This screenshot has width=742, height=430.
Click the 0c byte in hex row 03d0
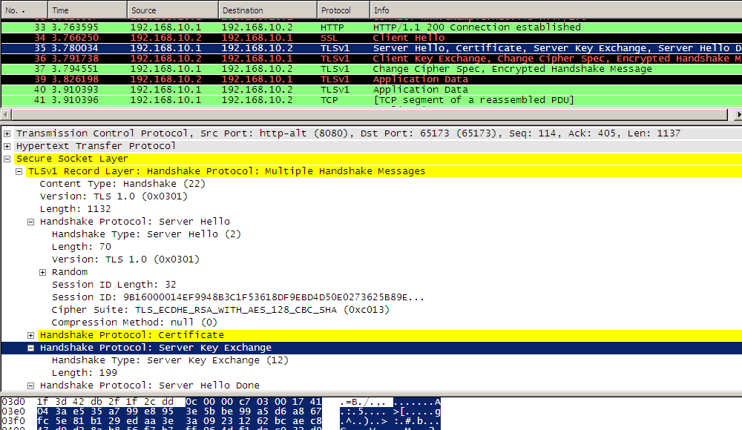[191, 402]
